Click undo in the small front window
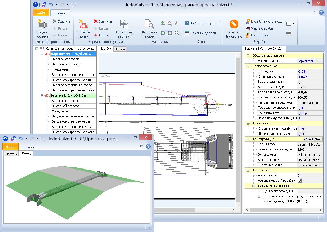The image size is (327, 232). (x=21, y=138)
